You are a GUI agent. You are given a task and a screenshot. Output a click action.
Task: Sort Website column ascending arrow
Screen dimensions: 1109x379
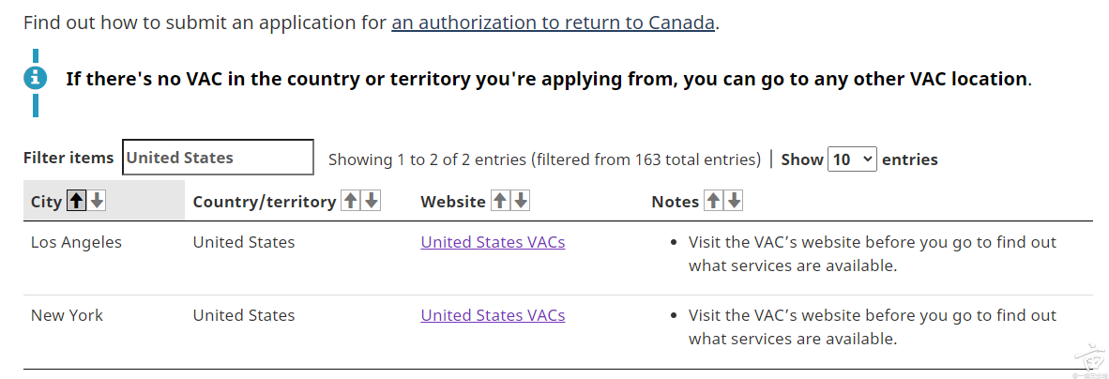point(501,201)
